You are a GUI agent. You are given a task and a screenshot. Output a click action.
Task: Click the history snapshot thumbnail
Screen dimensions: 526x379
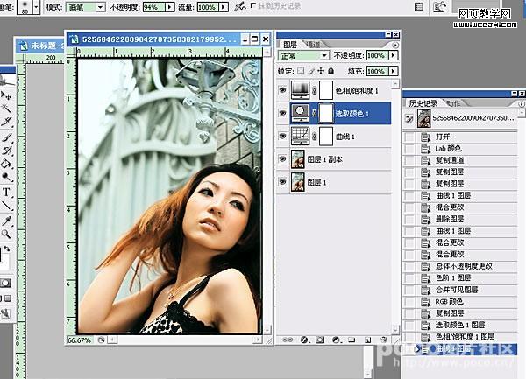(423, 118)
